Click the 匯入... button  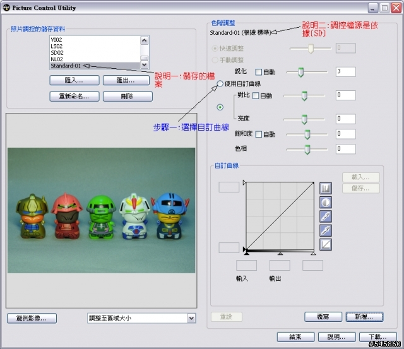point(74,80)
